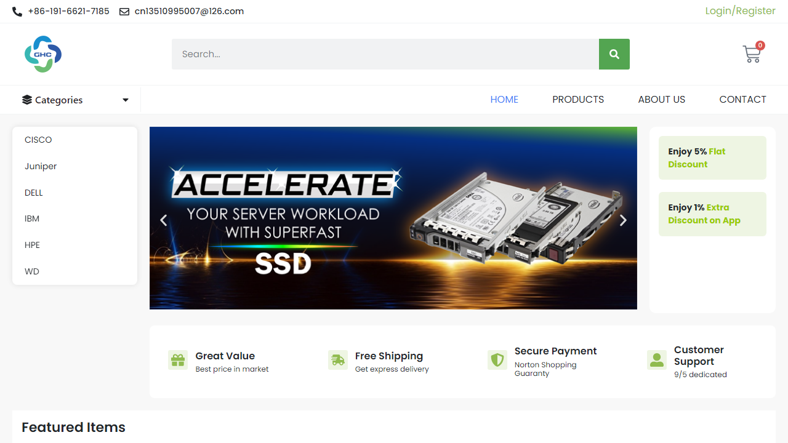Image resolution: width=788 pixels, height=443 pixels.
Task: Click the Categories label text
Action: click(x=58, y=100)
